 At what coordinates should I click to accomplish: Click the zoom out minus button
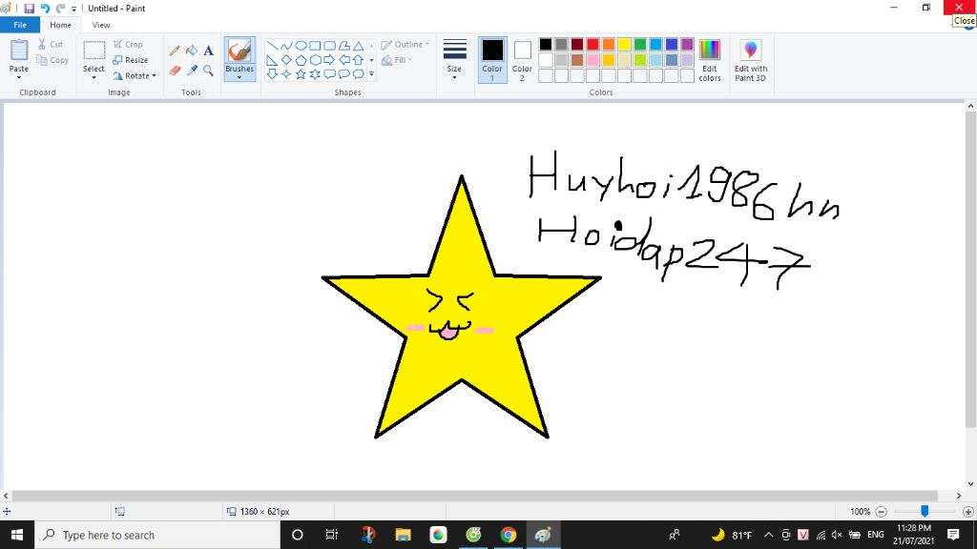(881, 512)
